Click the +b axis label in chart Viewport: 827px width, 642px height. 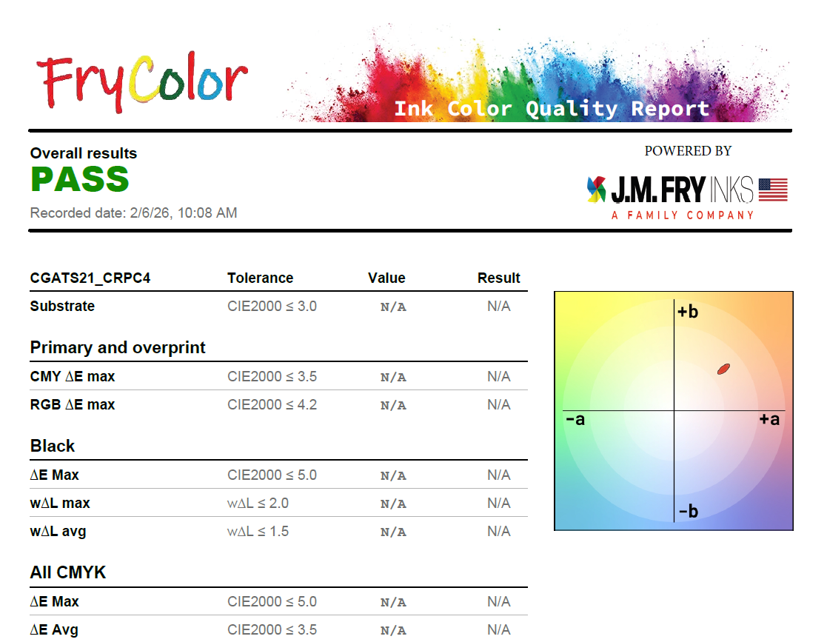coord(688,312)
